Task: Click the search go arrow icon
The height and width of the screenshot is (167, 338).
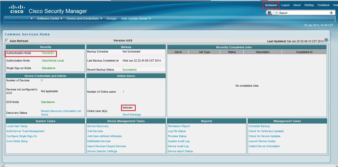Action: click(331, 13)
